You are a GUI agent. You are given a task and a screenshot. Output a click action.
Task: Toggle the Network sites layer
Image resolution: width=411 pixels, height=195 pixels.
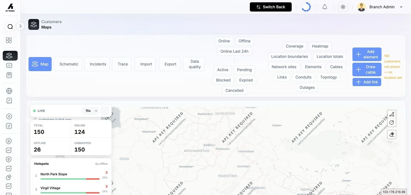pyautogui.click(x=284, y=67)
